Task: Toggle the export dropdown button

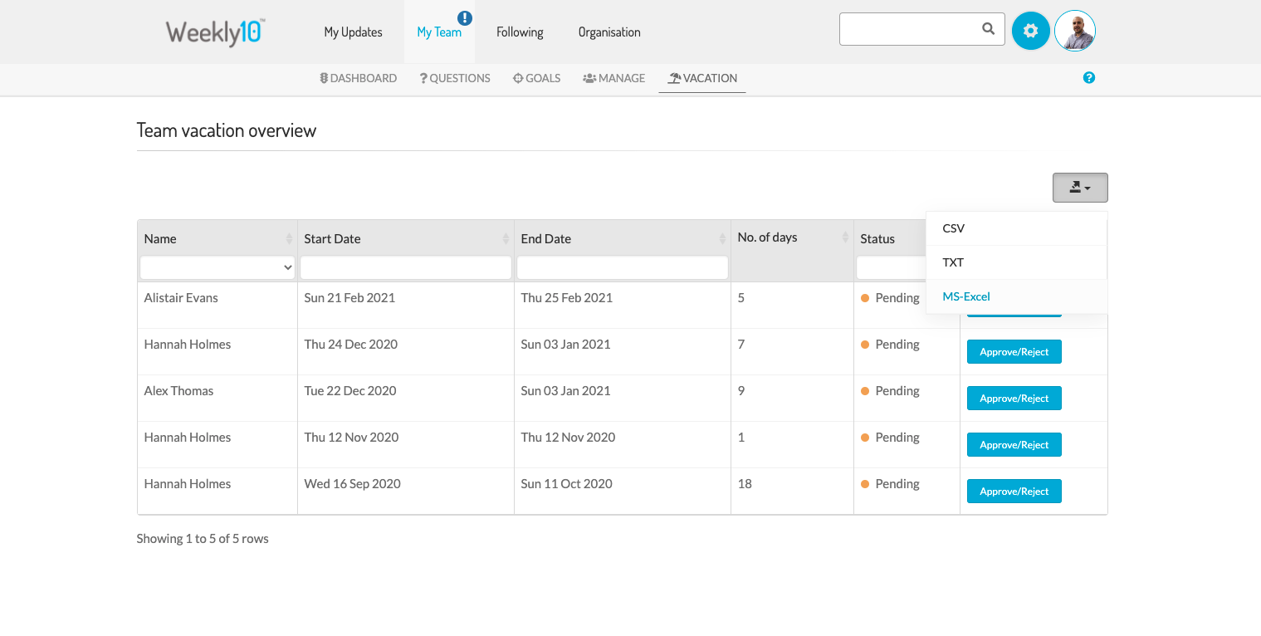Action: (x=1079, y=188)
